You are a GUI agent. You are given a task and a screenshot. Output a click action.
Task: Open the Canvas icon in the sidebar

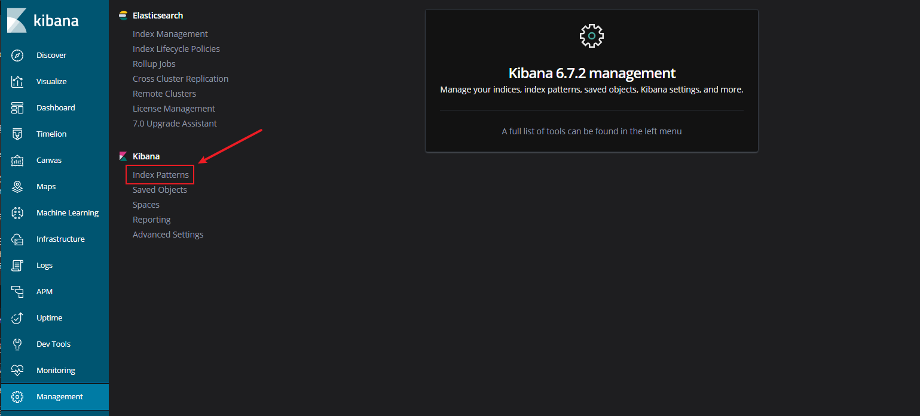coord(17,161)
